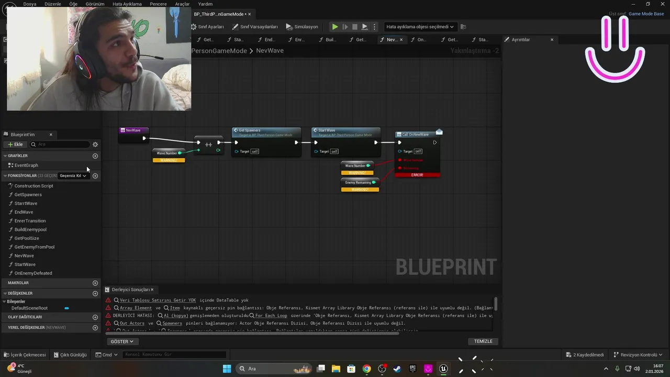Click the Stop simulation square button
This screenshot has height=377, width=670.
click(355, 27)
